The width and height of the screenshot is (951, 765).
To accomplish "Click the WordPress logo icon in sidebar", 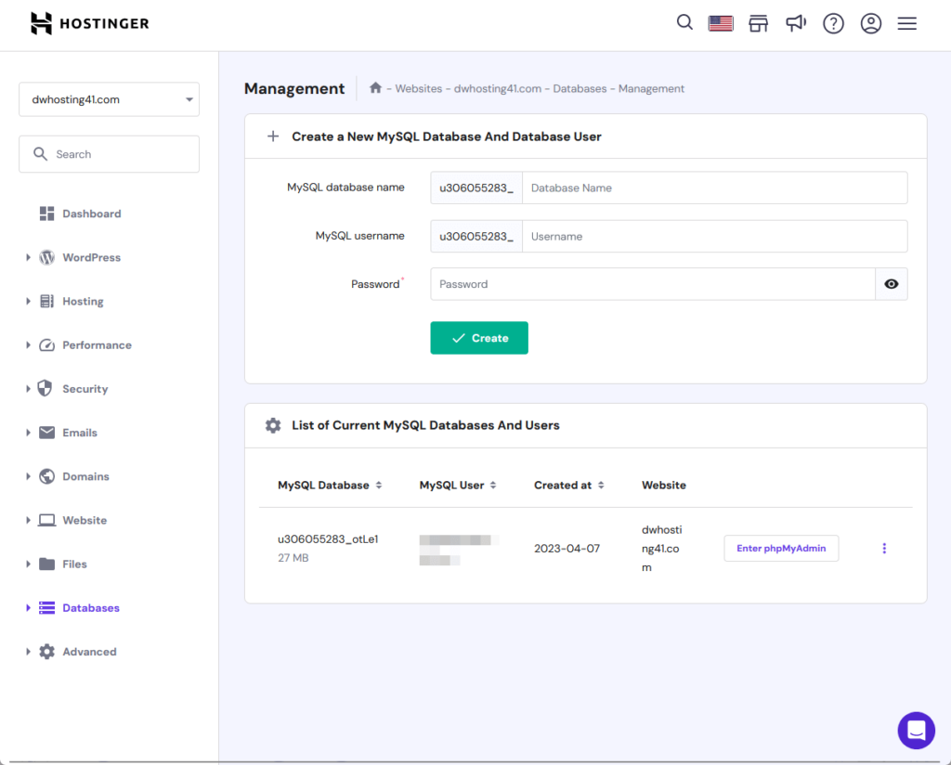I will coord(46,257).
